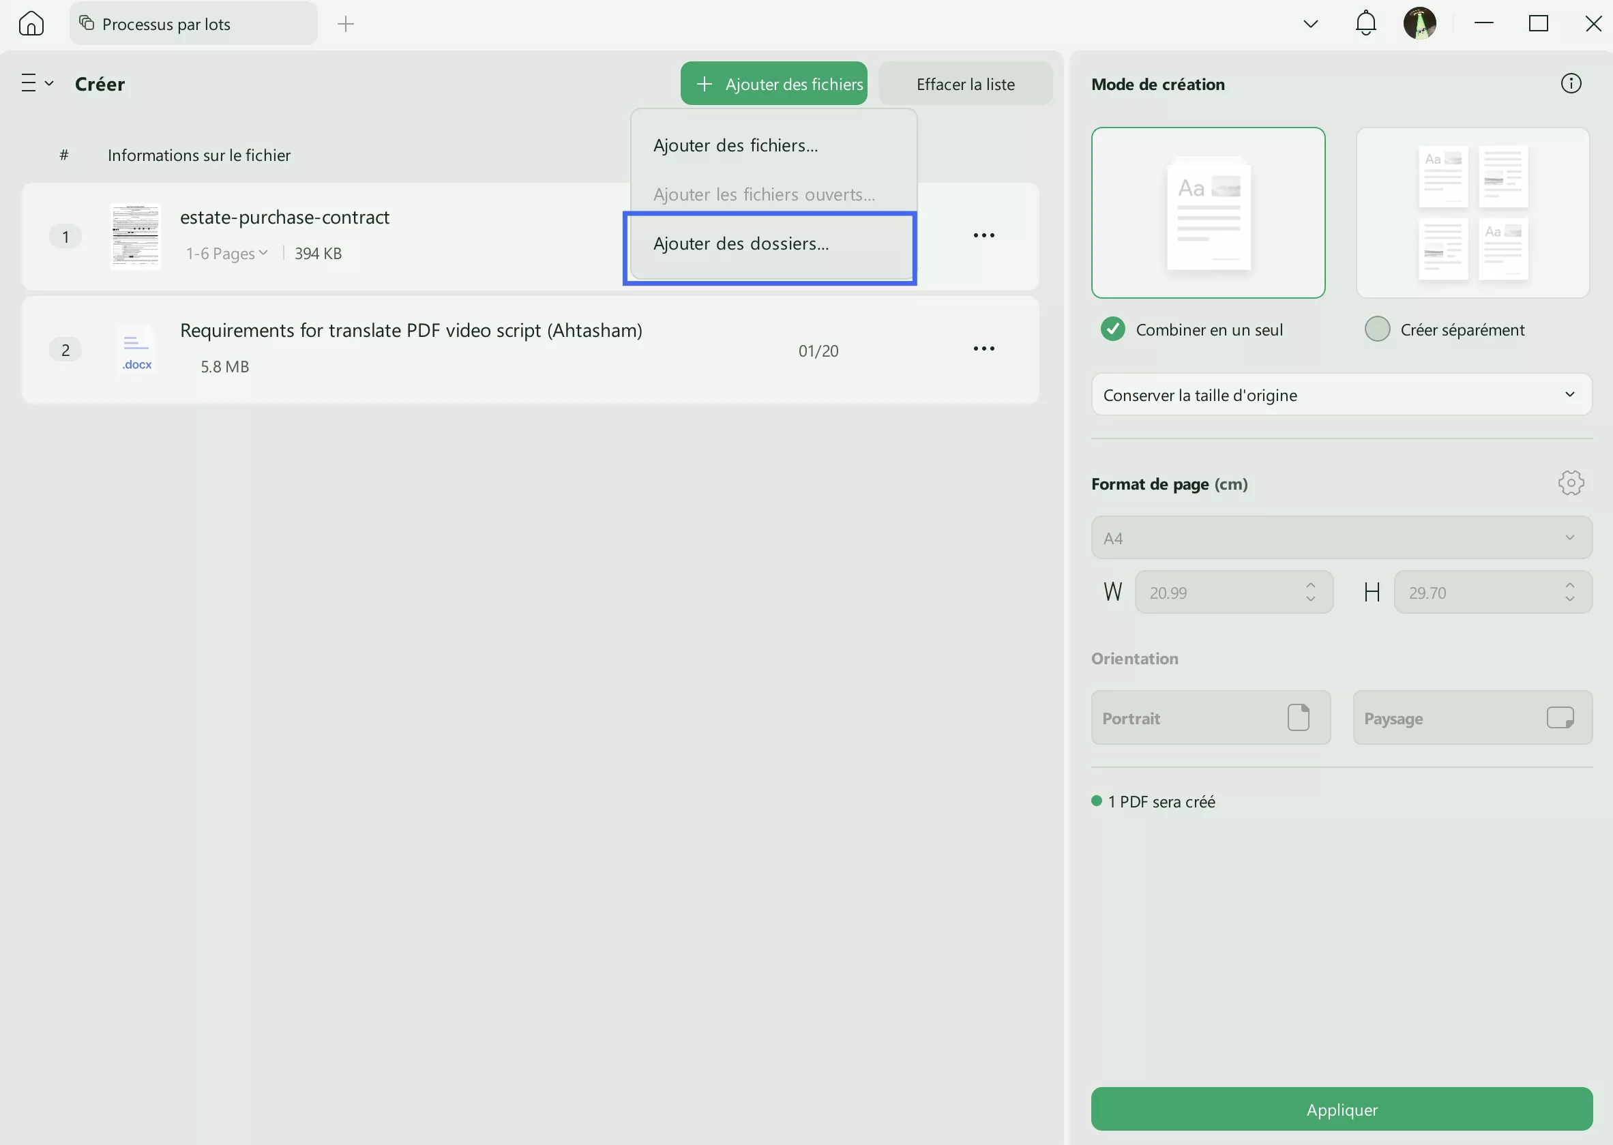Click the Appliquer button
The height and width of the screenshot is (1145, 1613).
[x=1340, y=1109]
